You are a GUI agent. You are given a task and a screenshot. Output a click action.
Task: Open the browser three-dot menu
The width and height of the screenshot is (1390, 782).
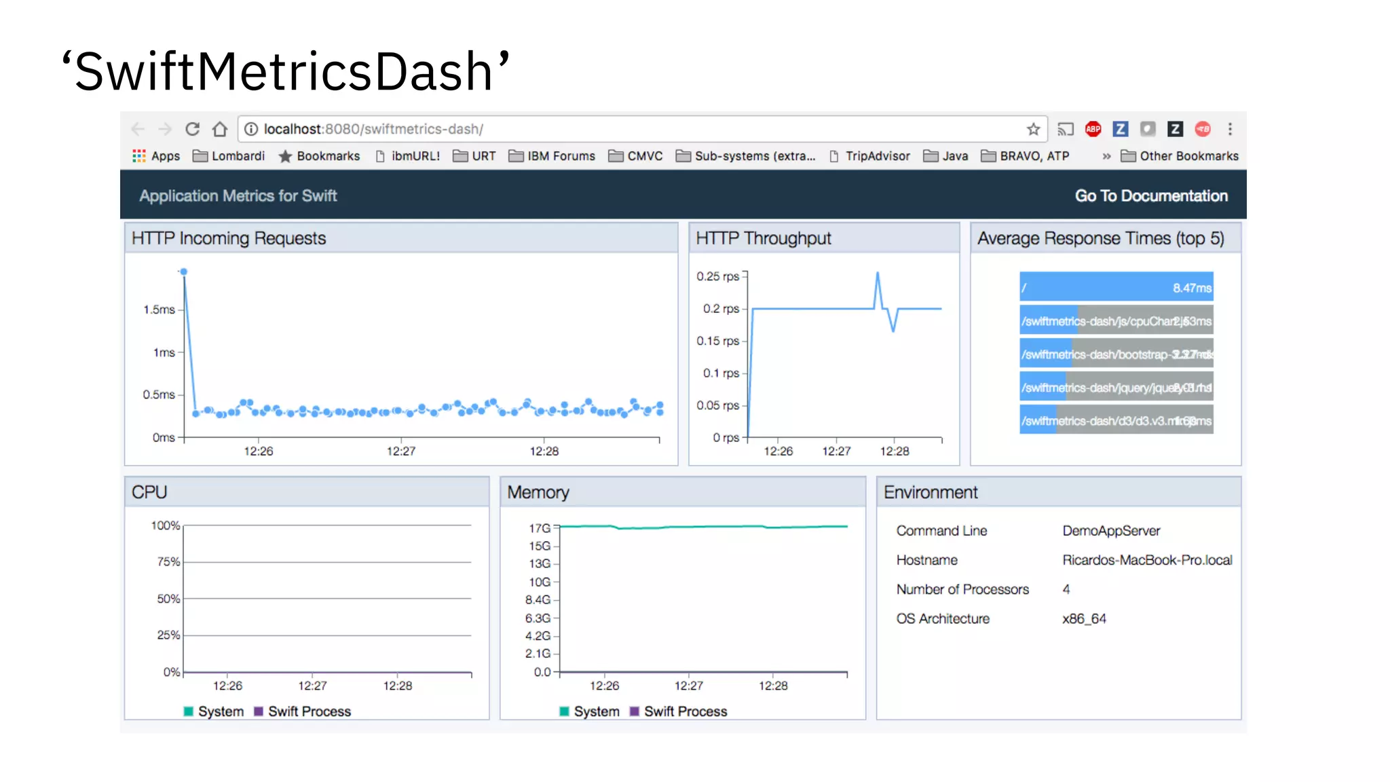(1230, 129)
